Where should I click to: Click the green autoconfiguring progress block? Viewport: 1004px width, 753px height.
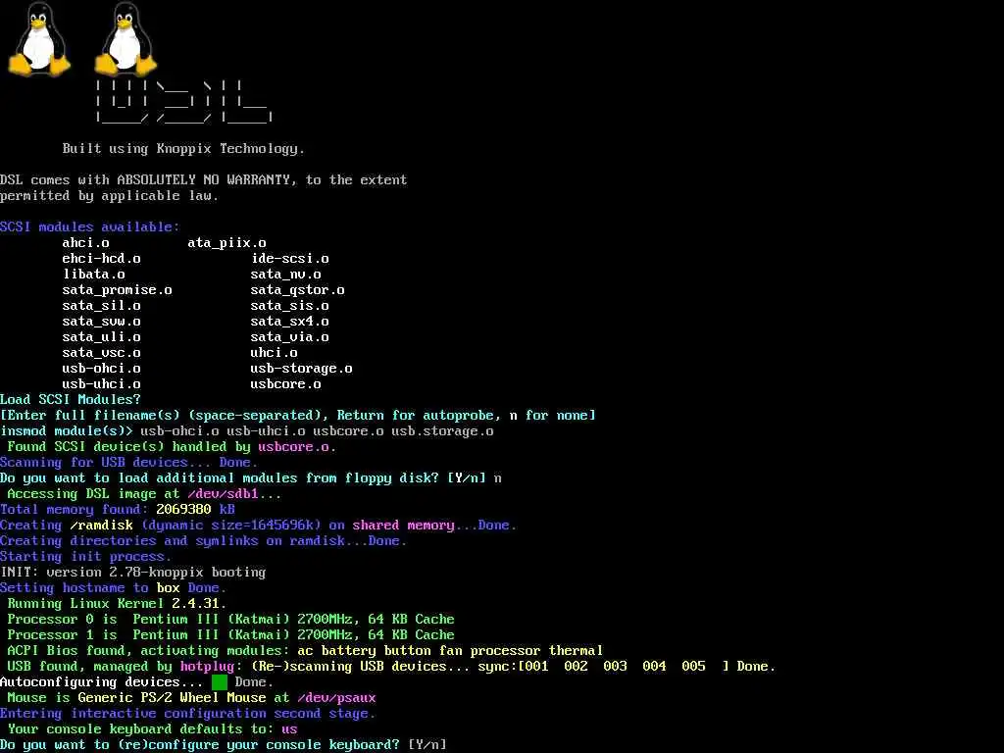[220, 682]
